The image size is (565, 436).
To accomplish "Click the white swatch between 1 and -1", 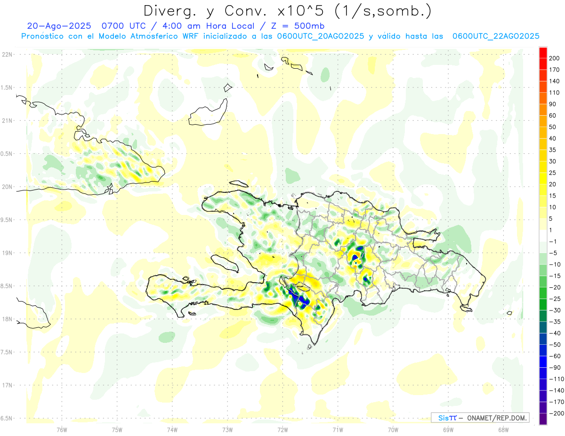I will click(x=543, y=235).
